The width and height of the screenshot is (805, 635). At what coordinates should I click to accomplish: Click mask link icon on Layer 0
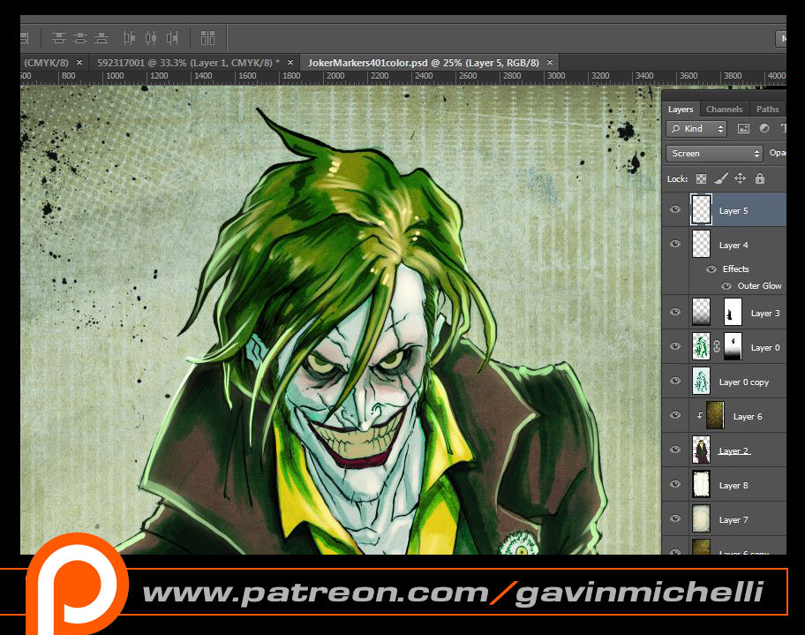click(x=716, y=347)
